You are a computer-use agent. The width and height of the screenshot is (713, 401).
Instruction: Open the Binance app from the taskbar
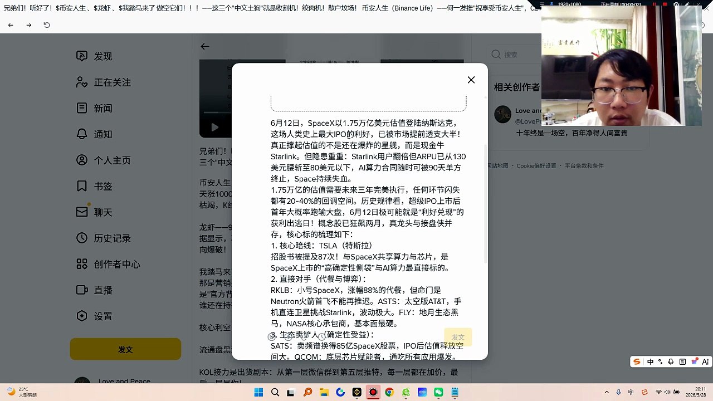(356, 393)
